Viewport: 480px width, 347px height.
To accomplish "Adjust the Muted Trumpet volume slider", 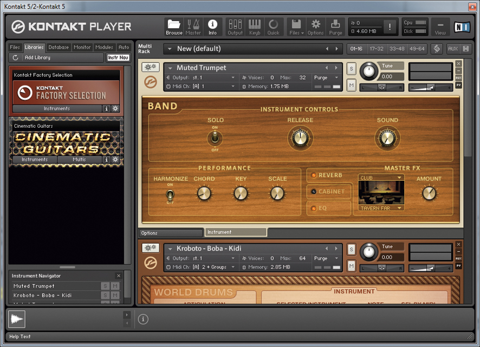I will 430,88.
